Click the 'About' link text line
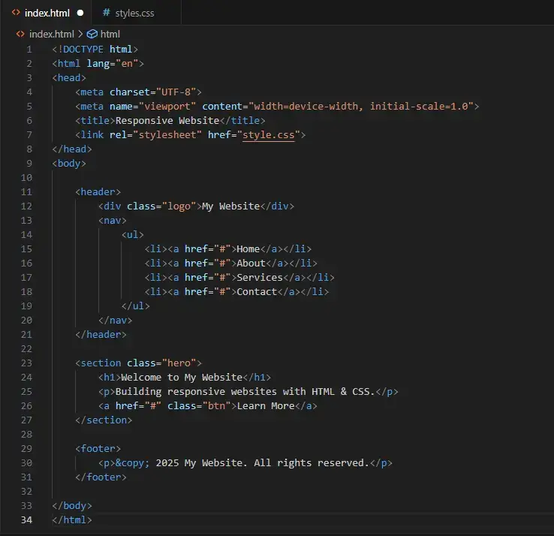The image size is (554, 536). [x=230, y=263]
